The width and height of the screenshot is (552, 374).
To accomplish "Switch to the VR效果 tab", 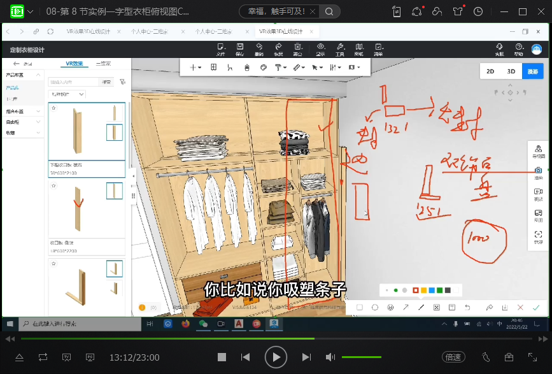I will (x=74, y=64).
